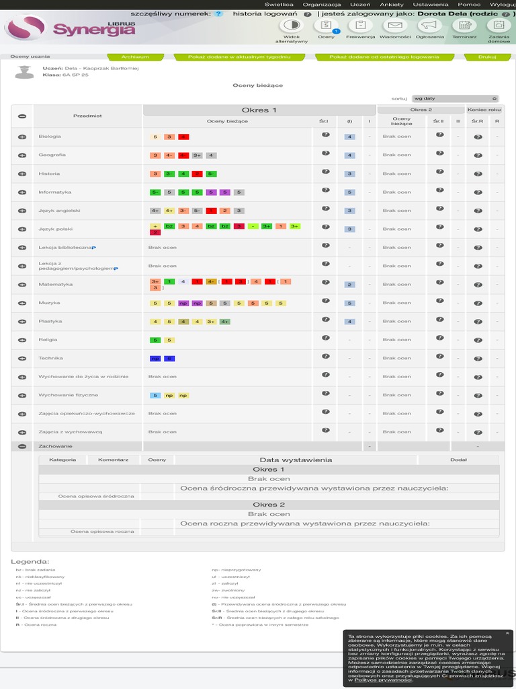Screen dimensions: 516x689
Task: Click the Drukuj print button
Action: tap(487, 57)
